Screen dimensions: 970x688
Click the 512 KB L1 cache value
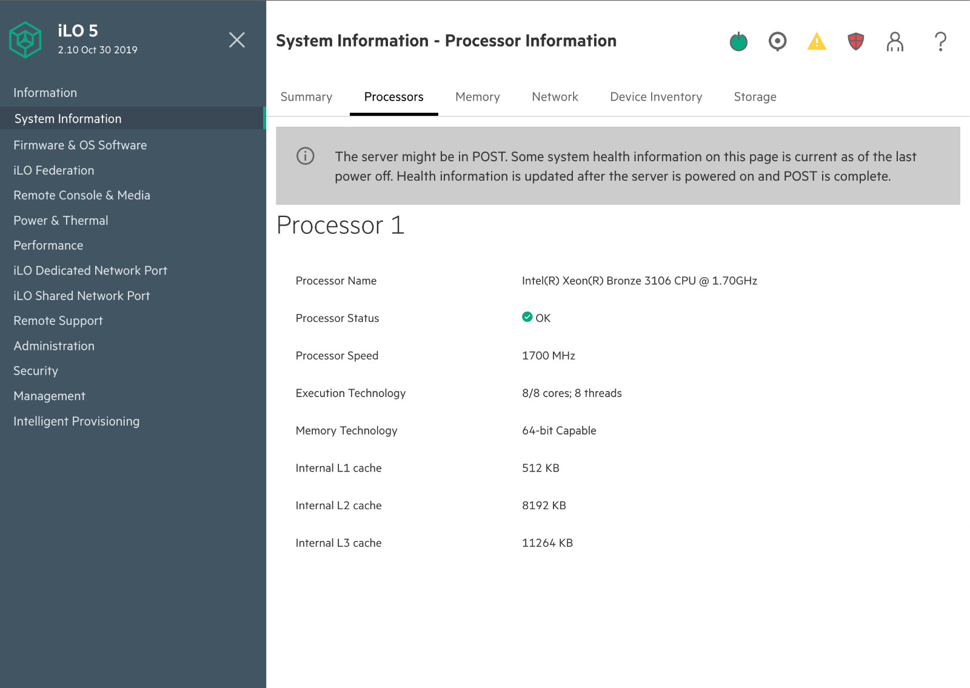click(x=541, y=468)
